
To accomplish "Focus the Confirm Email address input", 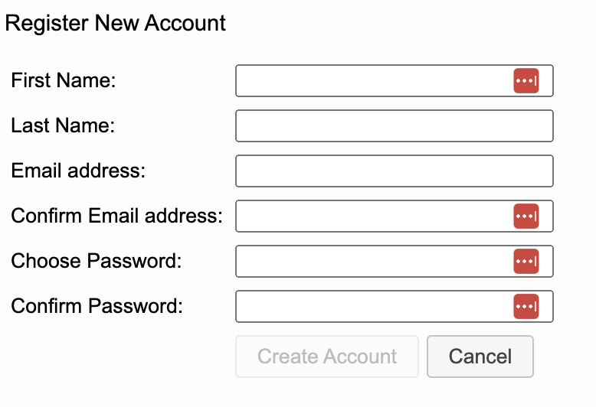I will pyautogui.click(x=395, y=216).
